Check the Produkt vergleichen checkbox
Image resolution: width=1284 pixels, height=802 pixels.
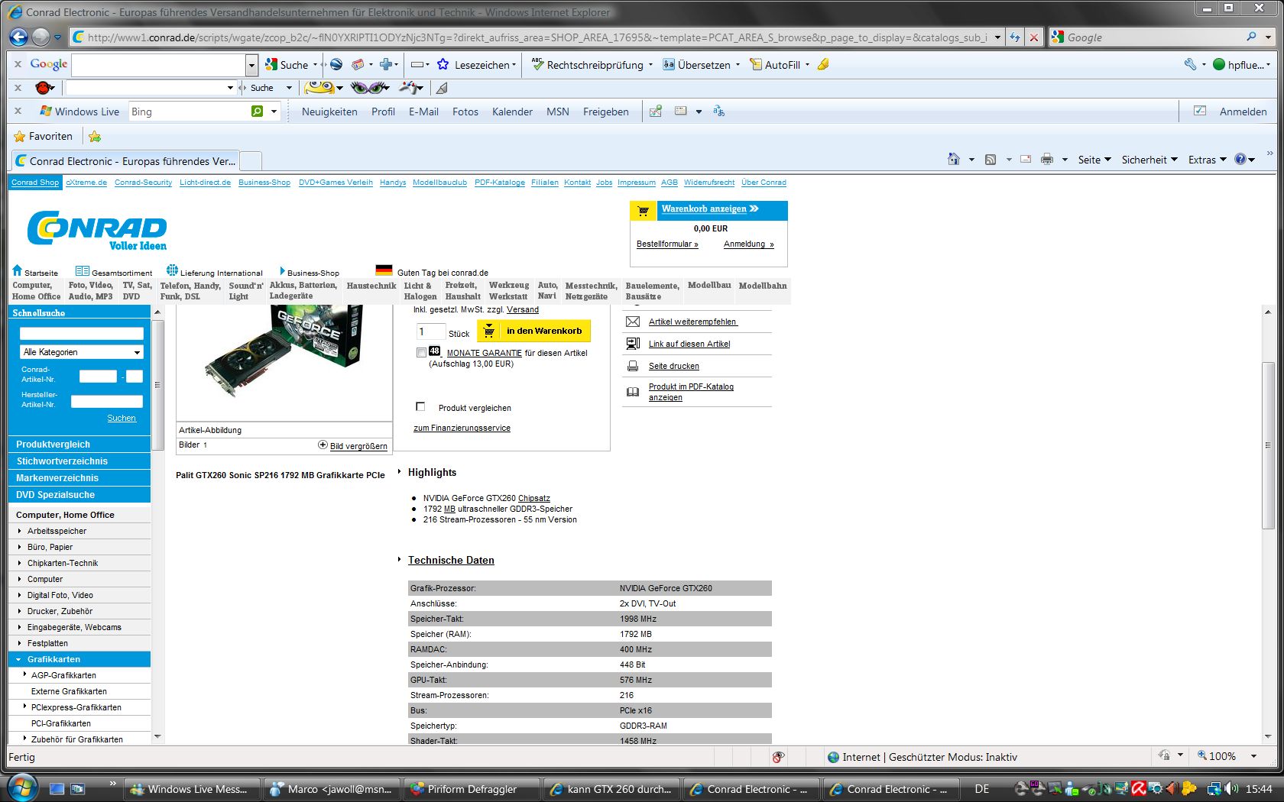[x=420, y=406]
